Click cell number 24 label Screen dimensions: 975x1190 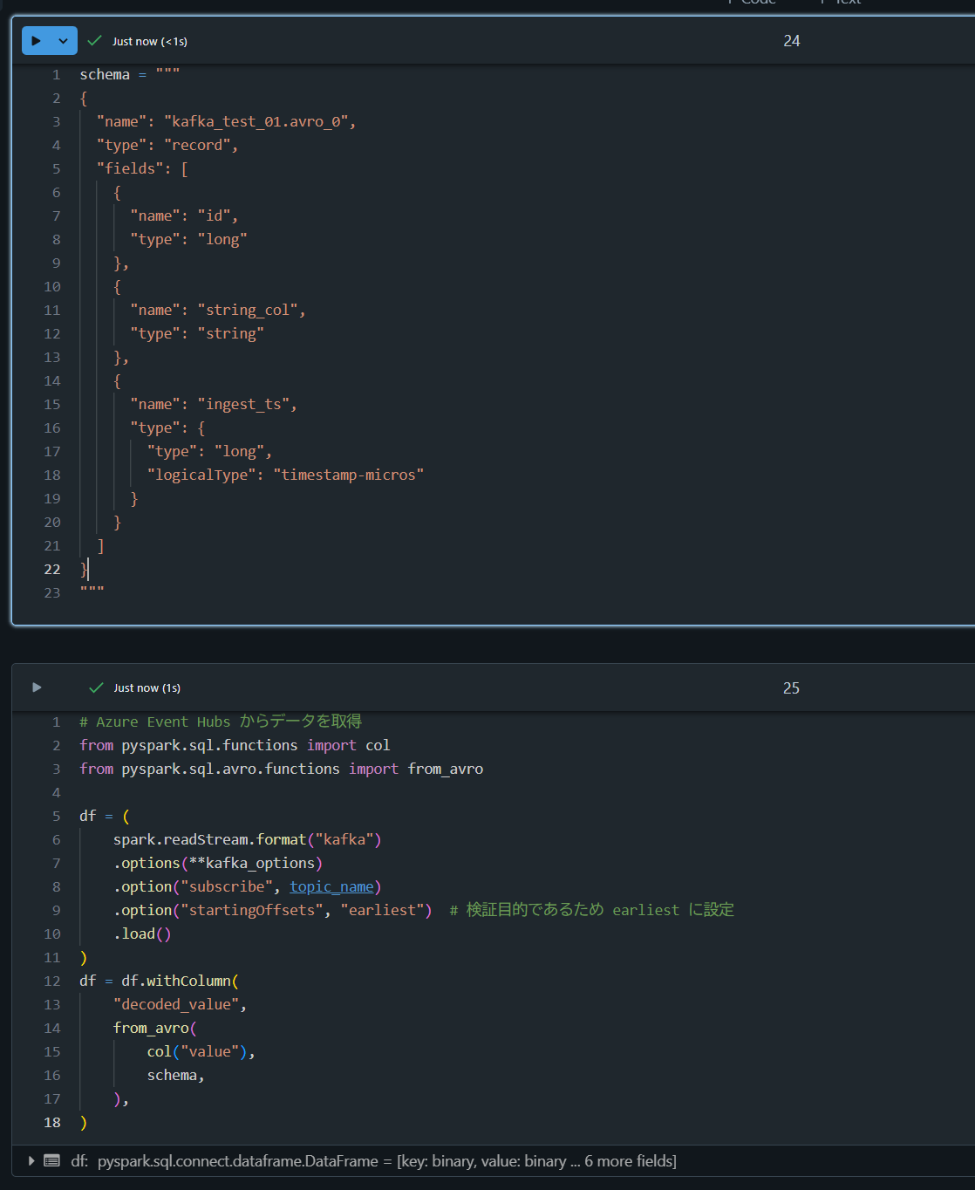point(792,41)
